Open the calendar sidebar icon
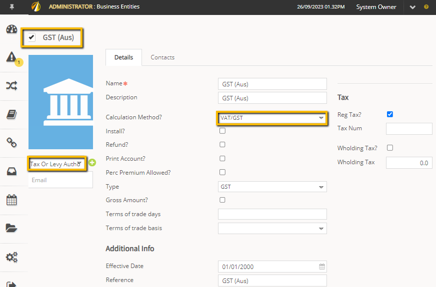 [11, 200]
